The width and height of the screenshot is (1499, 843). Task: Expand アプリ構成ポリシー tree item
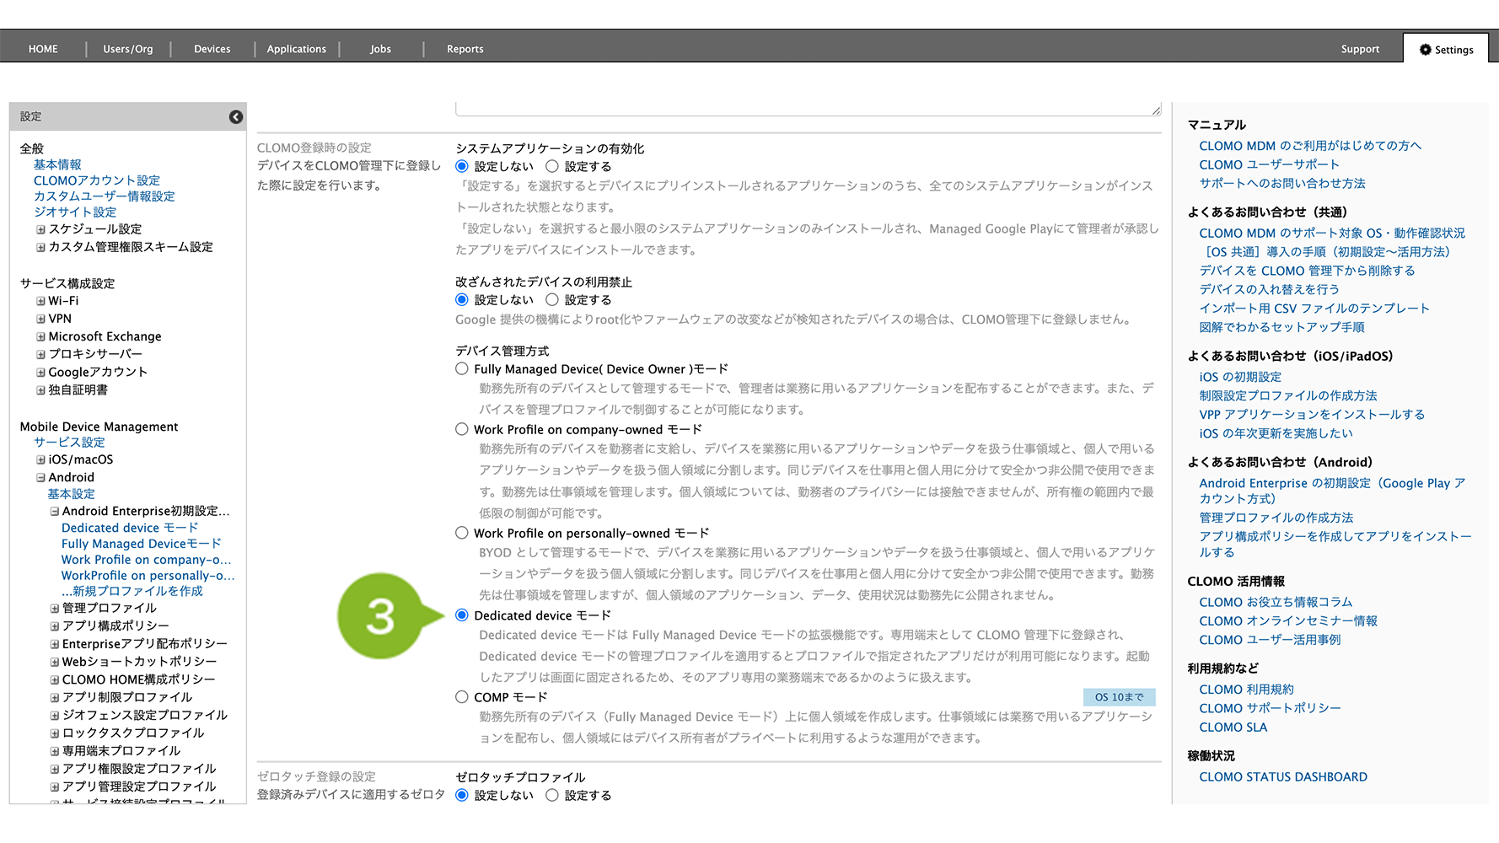[54, 626]
